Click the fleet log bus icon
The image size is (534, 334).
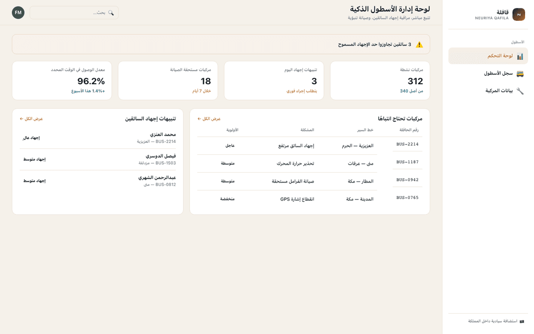pyautogui.click(x=520, y=73)
